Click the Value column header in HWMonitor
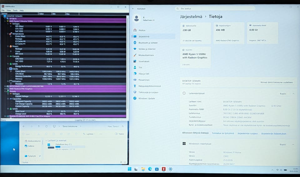 (45, 14)
